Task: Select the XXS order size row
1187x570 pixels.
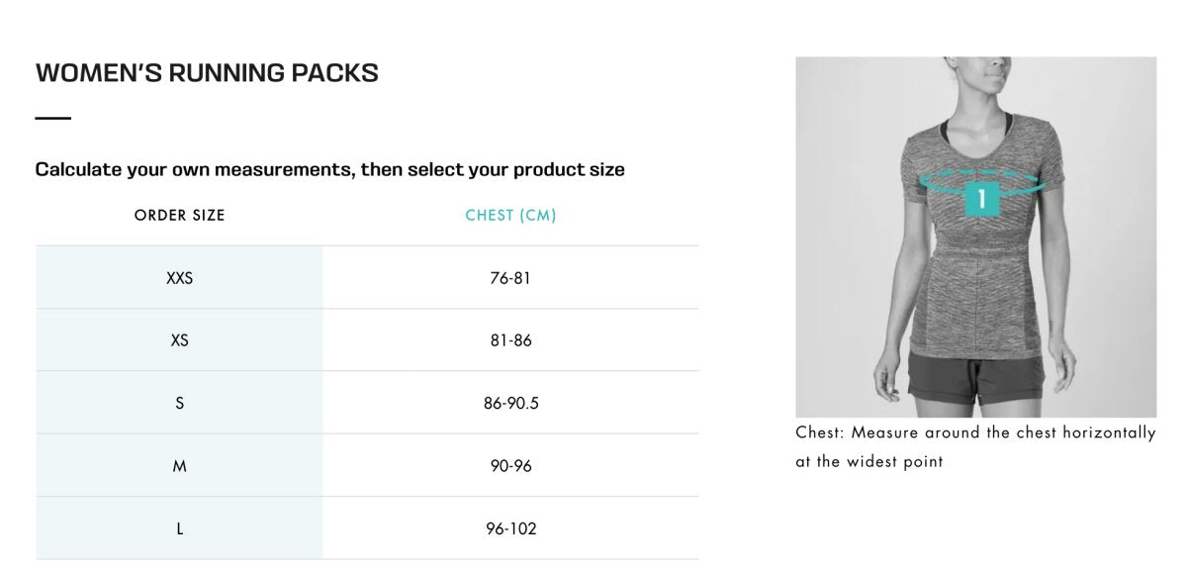Action: pyautogui.click(x=180, y=278)
